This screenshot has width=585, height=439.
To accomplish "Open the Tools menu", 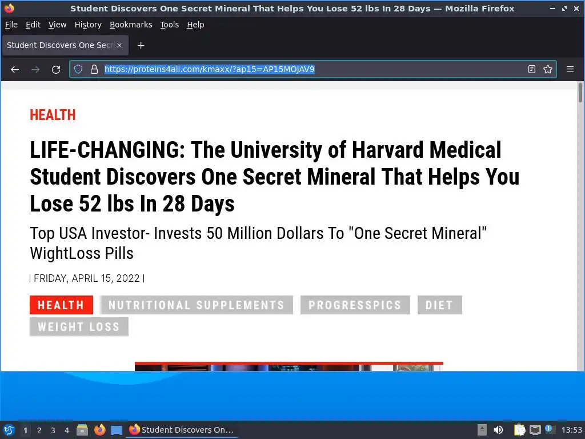I will click(x=169, y=25).
